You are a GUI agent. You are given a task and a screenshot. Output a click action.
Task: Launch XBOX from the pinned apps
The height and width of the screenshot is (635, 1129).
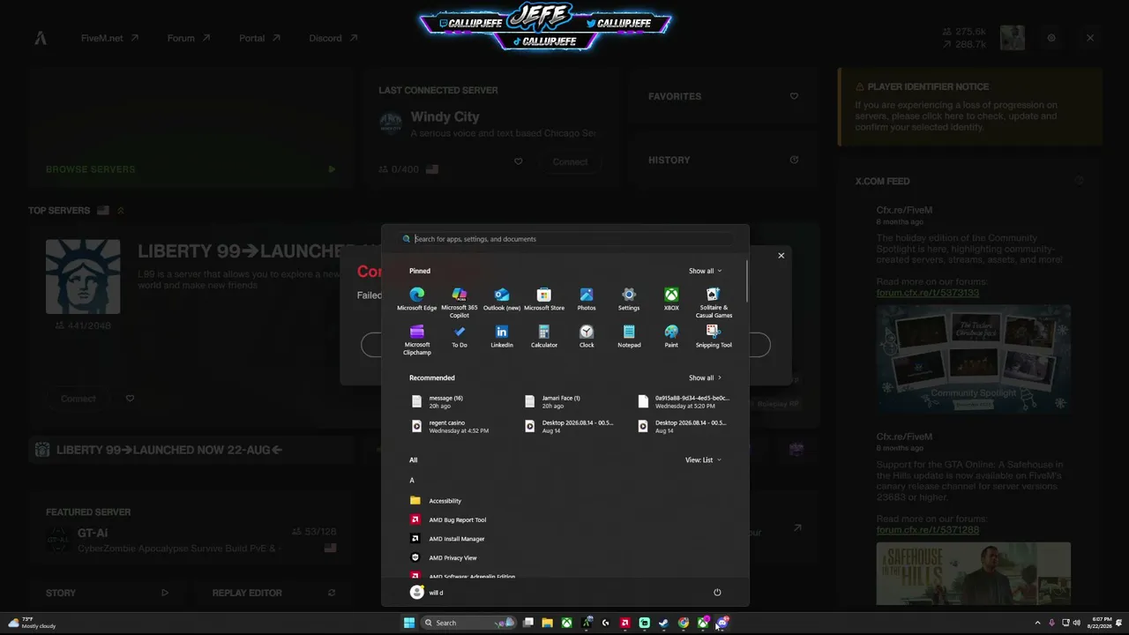click(x=671, y=299)
